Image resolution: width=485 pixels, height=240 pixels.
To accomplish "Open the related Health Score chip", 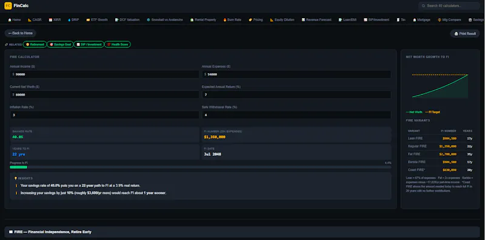I will click(117, 44).
